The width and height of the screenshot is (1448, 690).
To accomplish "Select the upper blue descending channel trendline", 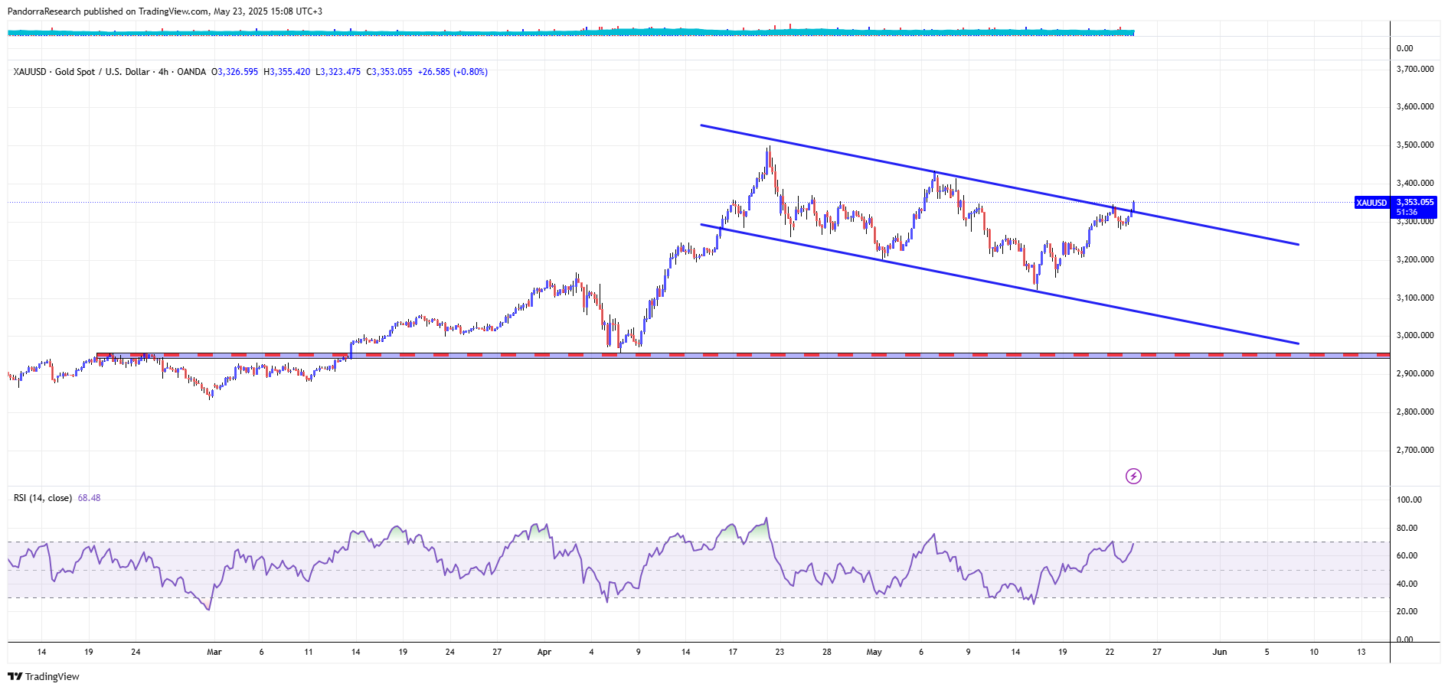I will tap(999, 184).
